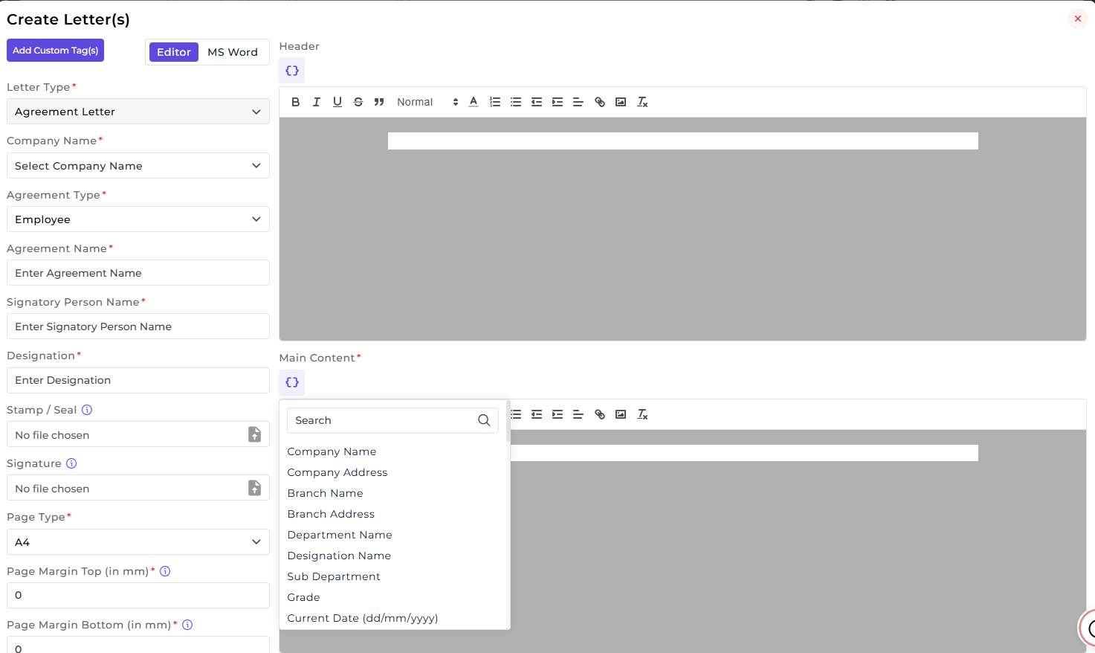Viewport: 1095px width, 653px height.
Task: Click the tag list scrollbar
Action: coord(508,422)
